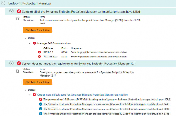Copy the communications test report via the clipboard icon

(x=17, y=19)
